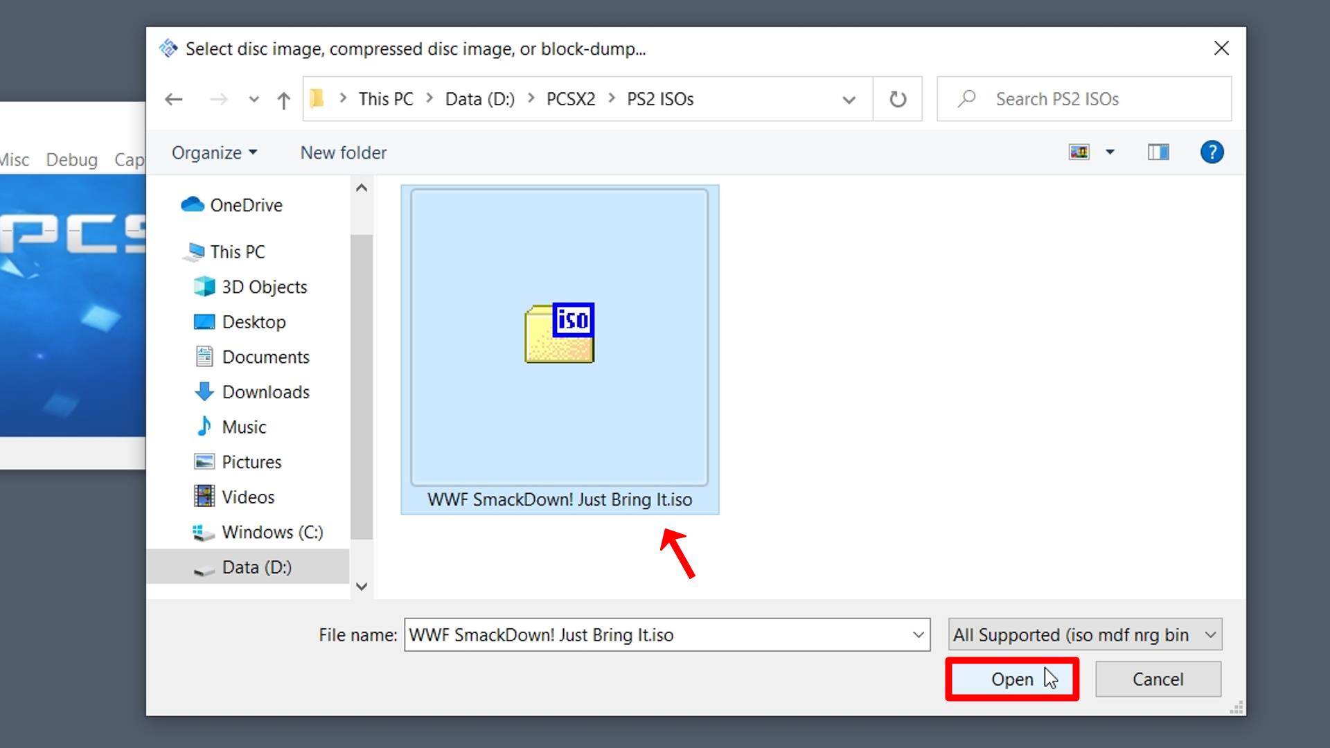Expand the chevron after Data (D:) breadcrumb
The image size is (1330, 748).
pos(531,98)
